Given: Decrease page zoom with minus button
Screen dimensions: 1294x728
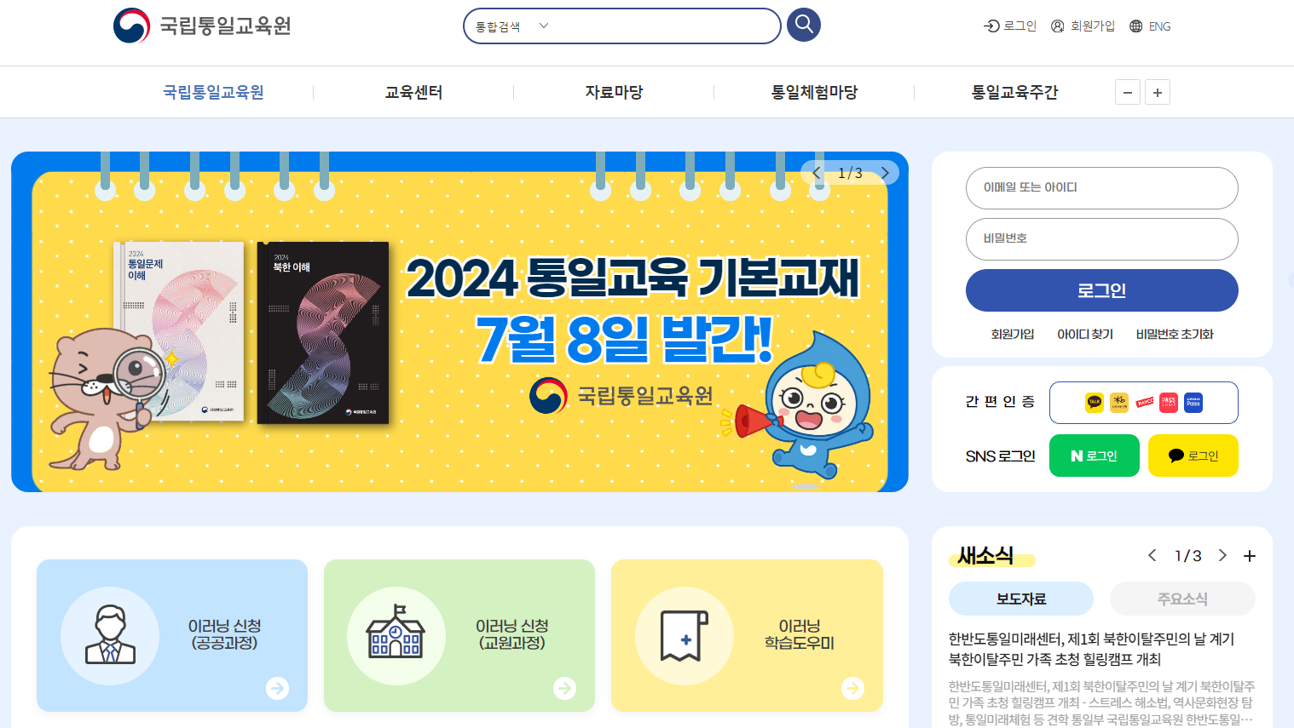Looking at the screenshot, I should [x=1128, y=92].
